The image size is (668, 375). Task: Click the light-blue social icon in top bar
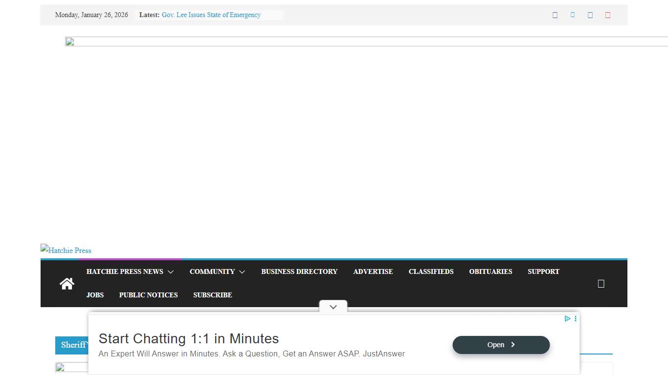(573, 15)
